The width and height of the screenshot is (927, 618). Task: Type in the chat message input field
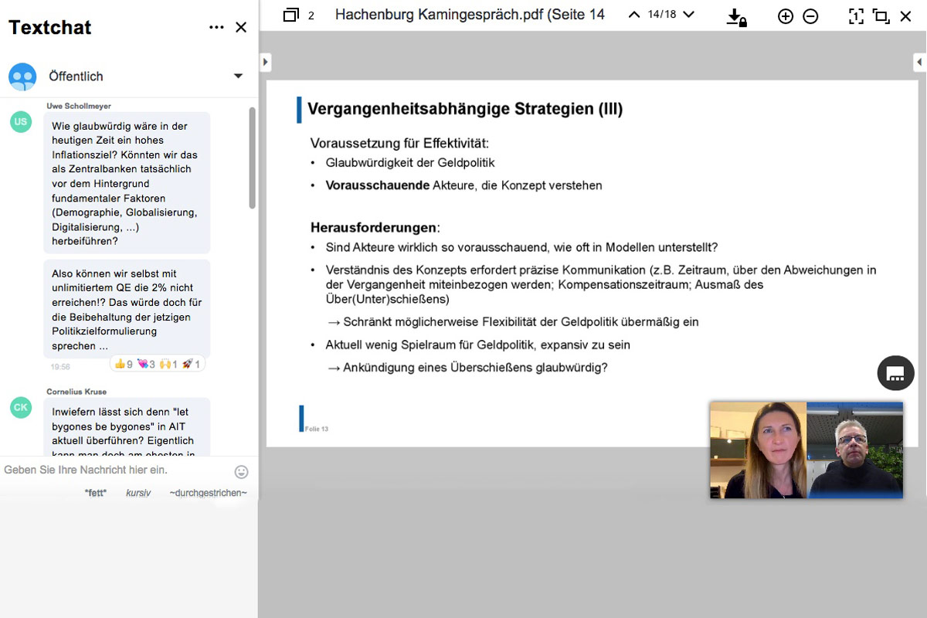pos(116,470)
